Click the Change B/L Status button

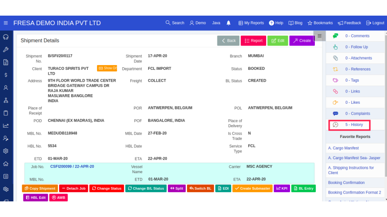coord(146,188)
